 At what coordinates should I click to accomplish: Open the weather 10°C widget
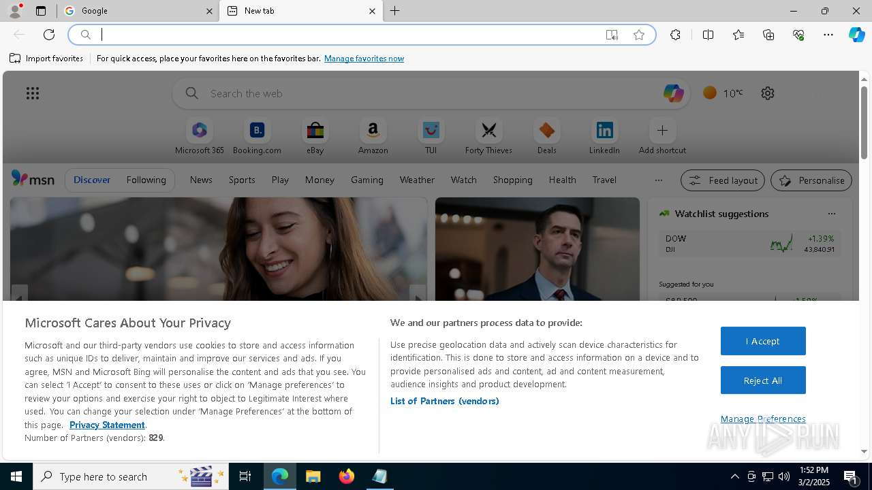[723, 93]
